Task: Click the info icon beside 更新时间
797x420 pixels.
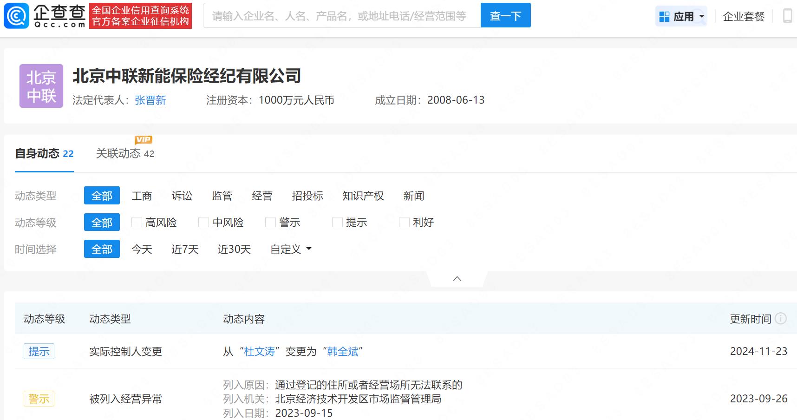Action: click(x=781, y=319)
